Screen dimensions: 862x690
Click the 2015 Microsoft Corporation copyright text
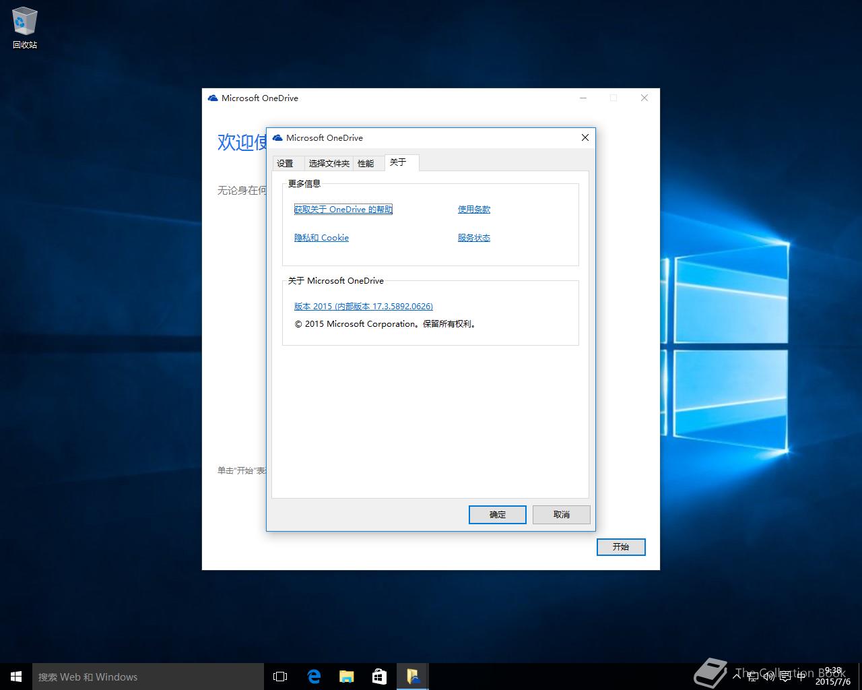386,324
